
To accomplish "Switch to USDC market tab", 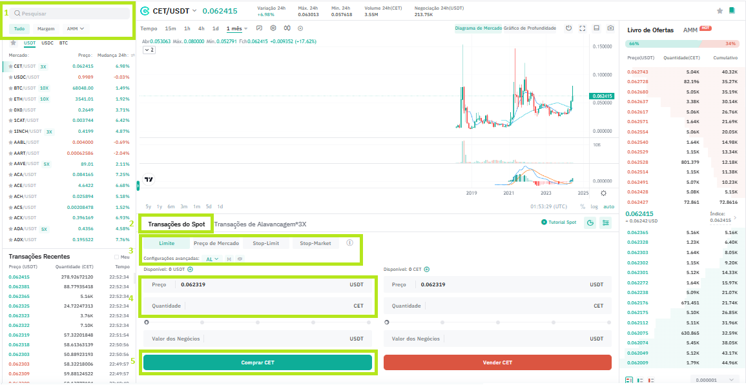I will (48, 43).
